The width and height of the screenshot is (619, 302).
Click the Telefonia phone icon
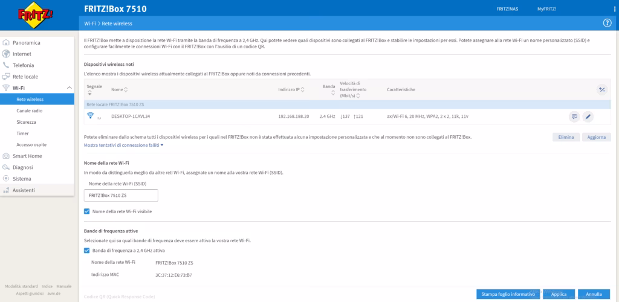[6, 65]
